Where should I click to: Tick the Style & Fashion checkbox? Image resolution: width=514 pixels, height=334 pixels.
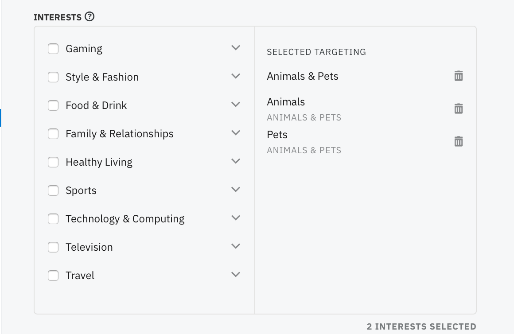pos(53,77)
